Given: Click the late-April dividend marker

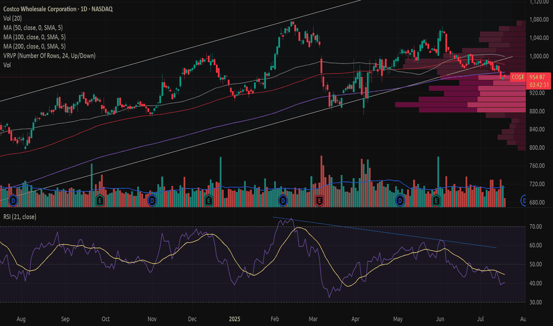Looking at the screenshot, I should (401, 200).
